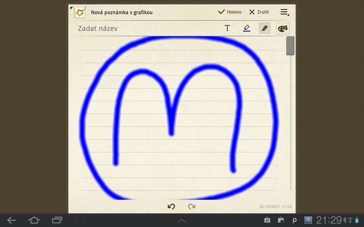Tap the notepad app icon
Viewport: 364px width, 227px height.
point(80,12)
